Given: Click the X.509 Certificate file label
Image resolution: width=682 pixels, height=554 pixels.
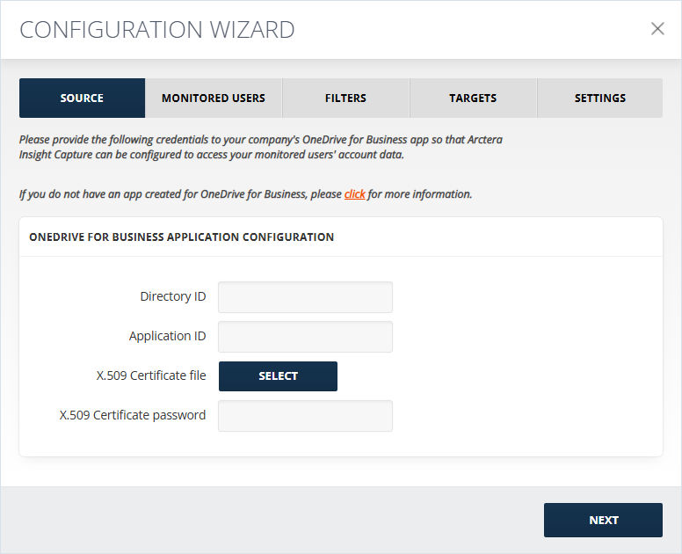Looking at the screenshot, I should [x=151, y=375].
